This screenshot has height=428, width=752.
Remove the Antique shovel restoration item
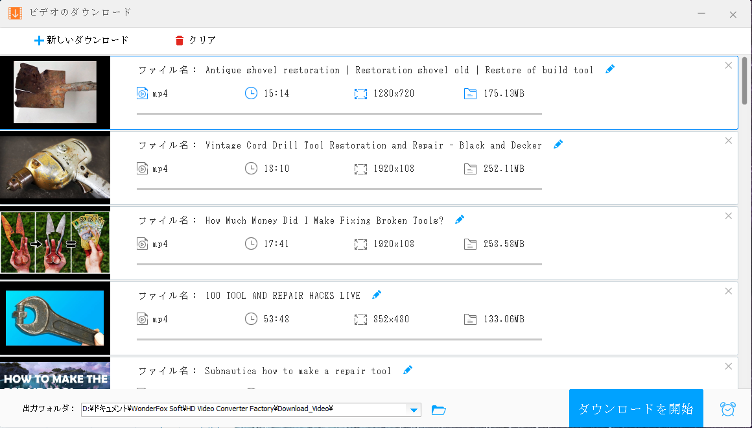(x=728, y=65)
